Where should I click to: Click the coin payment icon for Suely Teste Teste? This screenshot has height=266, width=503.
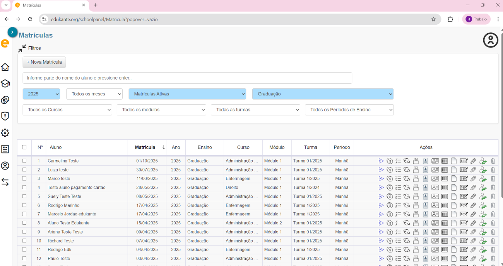pos(390,197)
